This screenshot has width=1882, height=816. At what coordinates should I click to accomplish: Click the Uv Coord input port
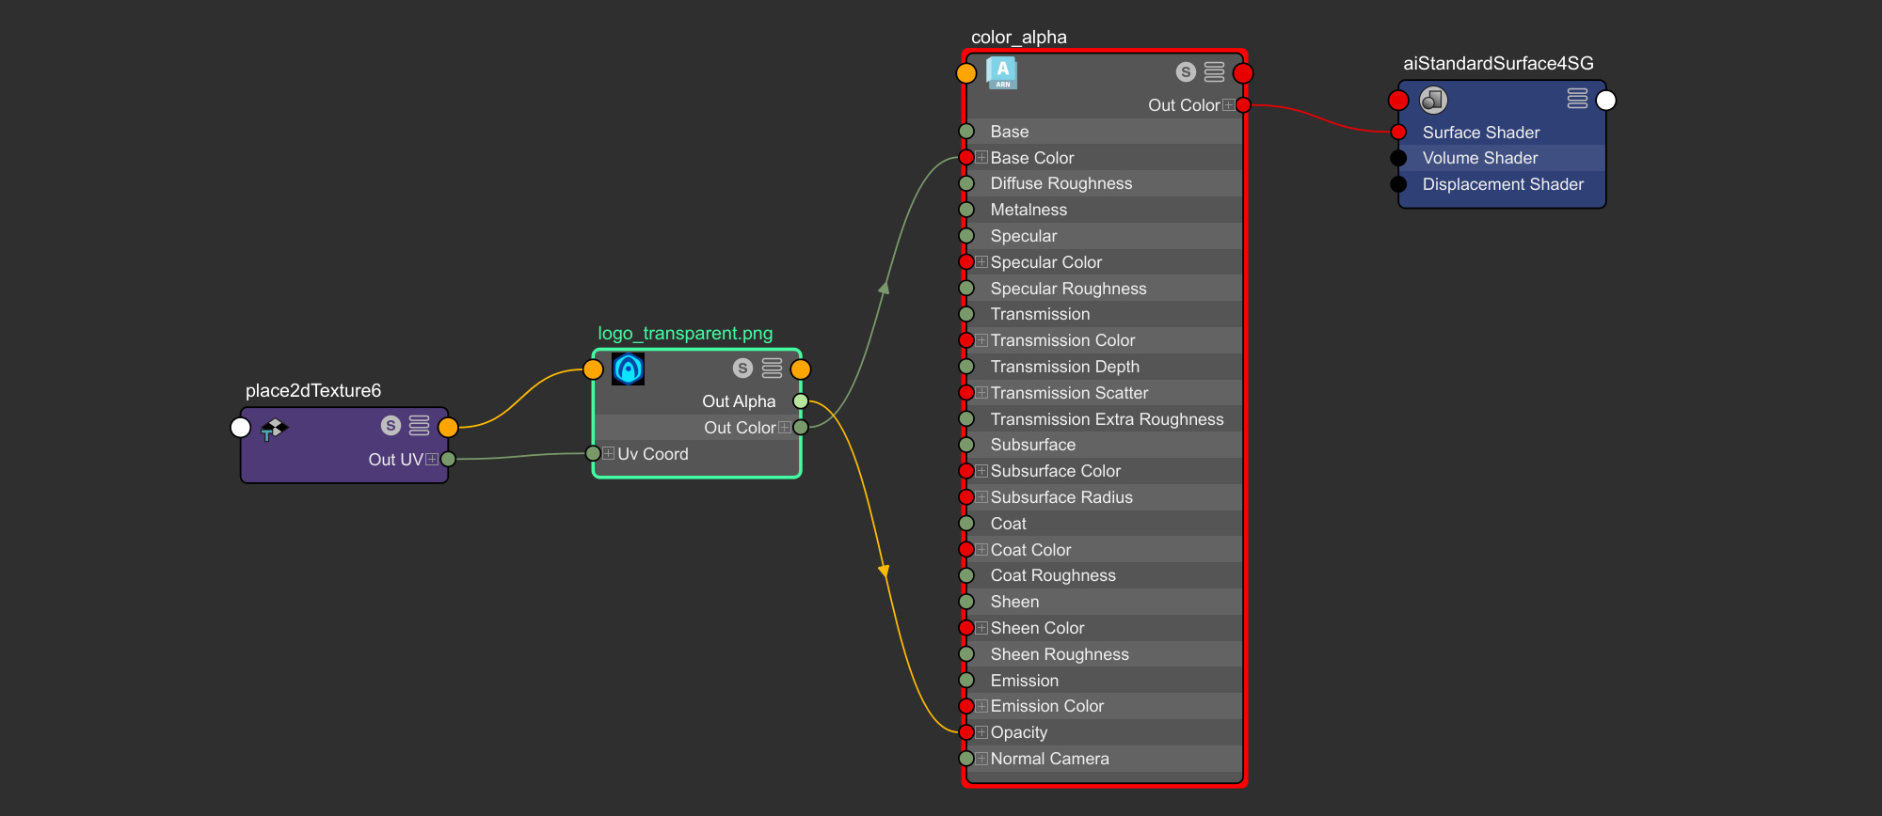pyautogui.click(x=593, y=454)
